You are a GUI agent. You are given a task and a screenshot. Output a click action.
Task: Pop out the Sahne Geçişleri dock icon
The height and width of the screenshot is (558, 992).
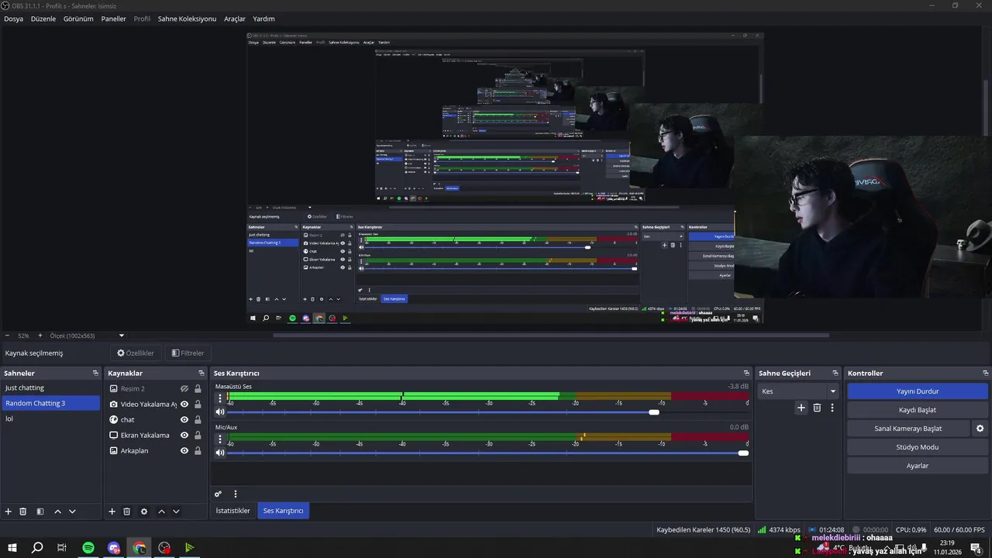click(x=835, y=374)
